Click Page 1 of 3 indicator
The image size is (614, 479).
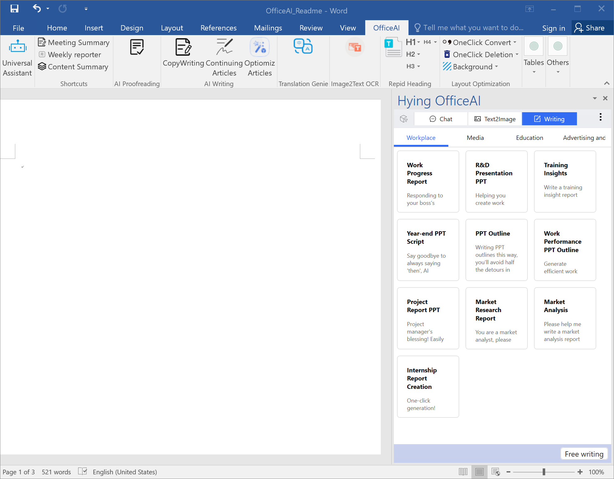pos(19,472)
